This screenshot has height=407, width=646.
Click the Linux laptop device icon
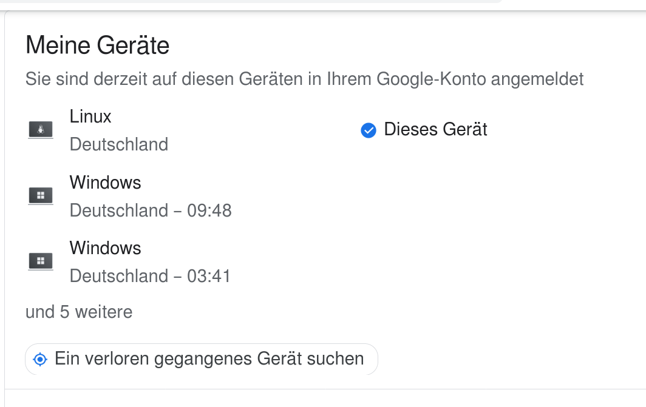(x=41, y=130)
